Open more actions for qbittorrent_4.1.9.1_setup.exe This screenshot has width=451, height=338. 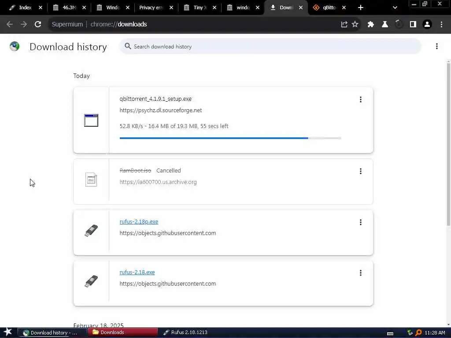(x=360, y=99)
